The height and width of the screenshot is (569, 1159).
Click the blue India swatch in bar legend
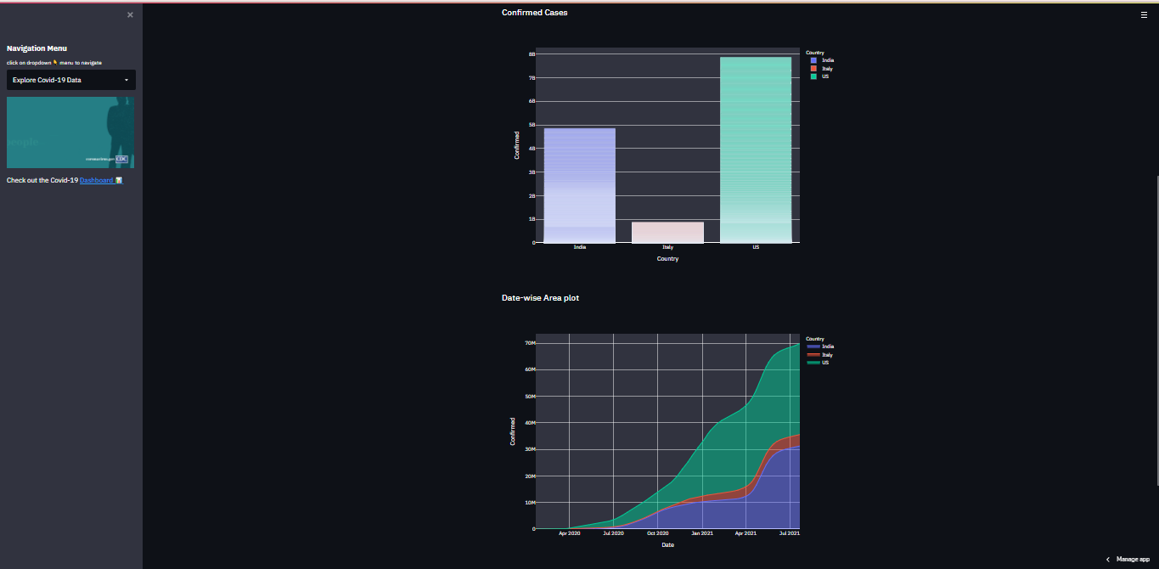[813, 60]
